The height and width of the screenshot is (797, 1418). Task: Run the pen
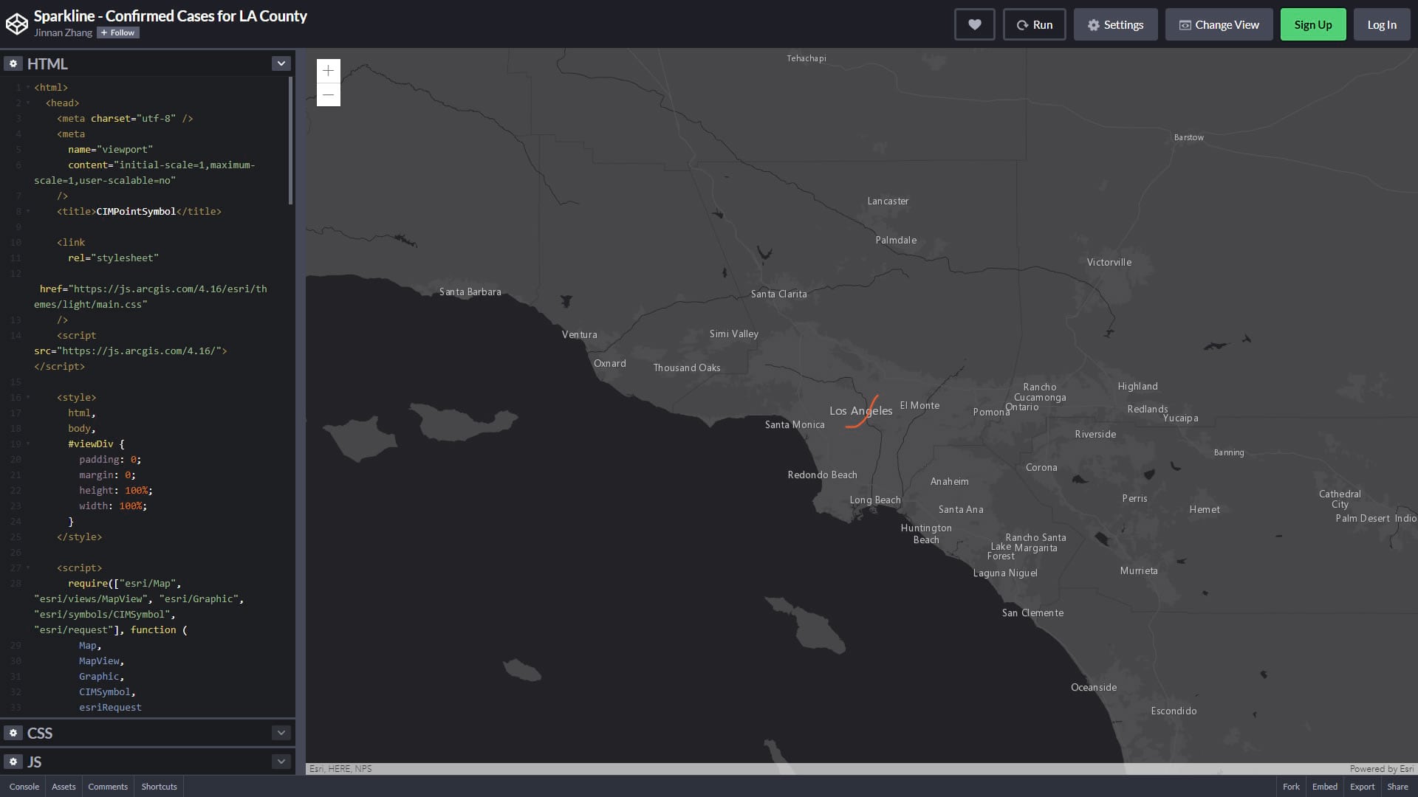pyautogui.click(x=1034, y=24)
